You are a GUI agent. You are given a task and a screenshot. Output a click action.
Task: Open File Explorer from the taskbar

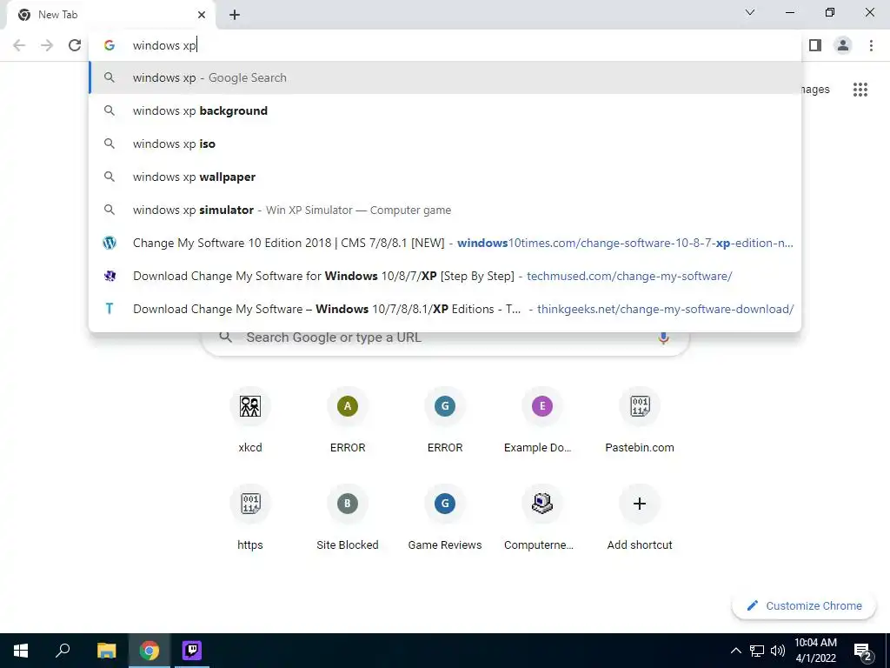[x=107, y=651]
